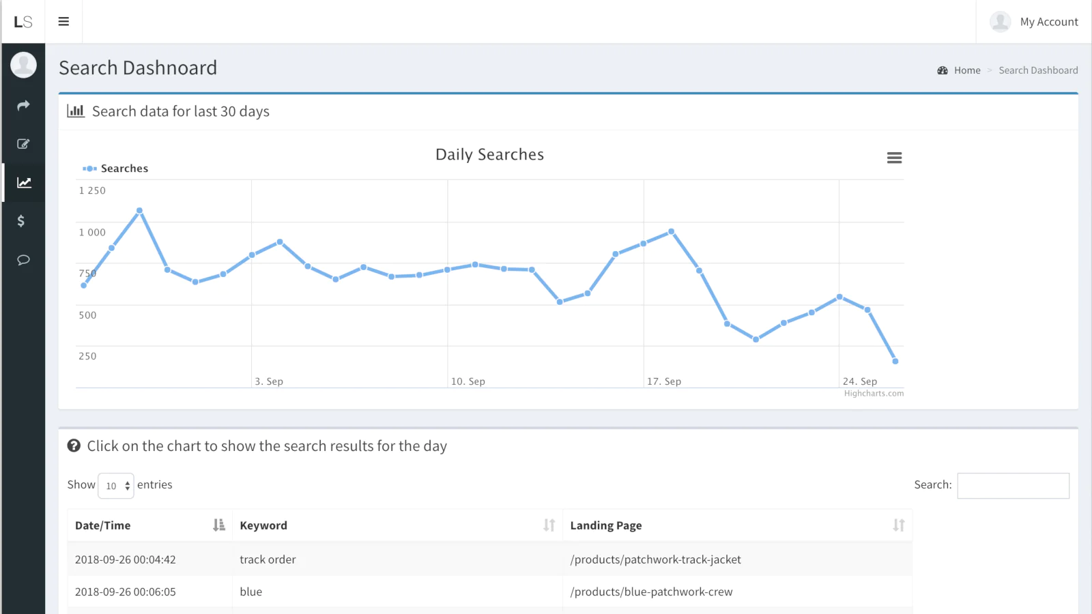Open the chart context menu icon
This screenshot has height=614, width=1092.
point(894,158)
